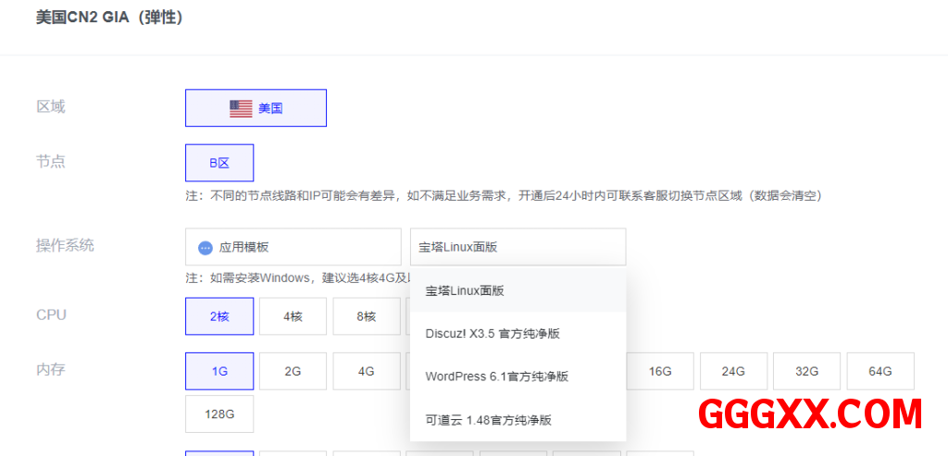The height and width of the screenshot is (456, 948).
Task: Pick the 24G memory option
Action: 733,371
